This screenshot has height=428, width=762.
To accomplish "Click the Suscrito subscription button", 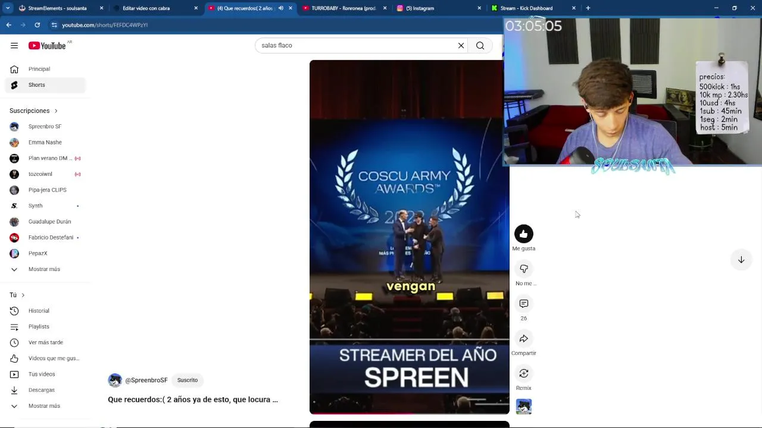I will point(188,380).
